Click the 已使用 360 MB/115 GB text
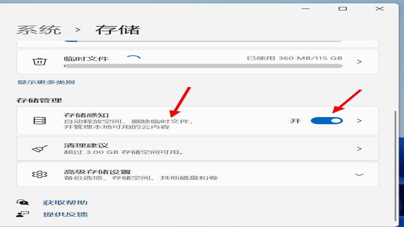Screen dimensions: 404x227 [294, 58]
